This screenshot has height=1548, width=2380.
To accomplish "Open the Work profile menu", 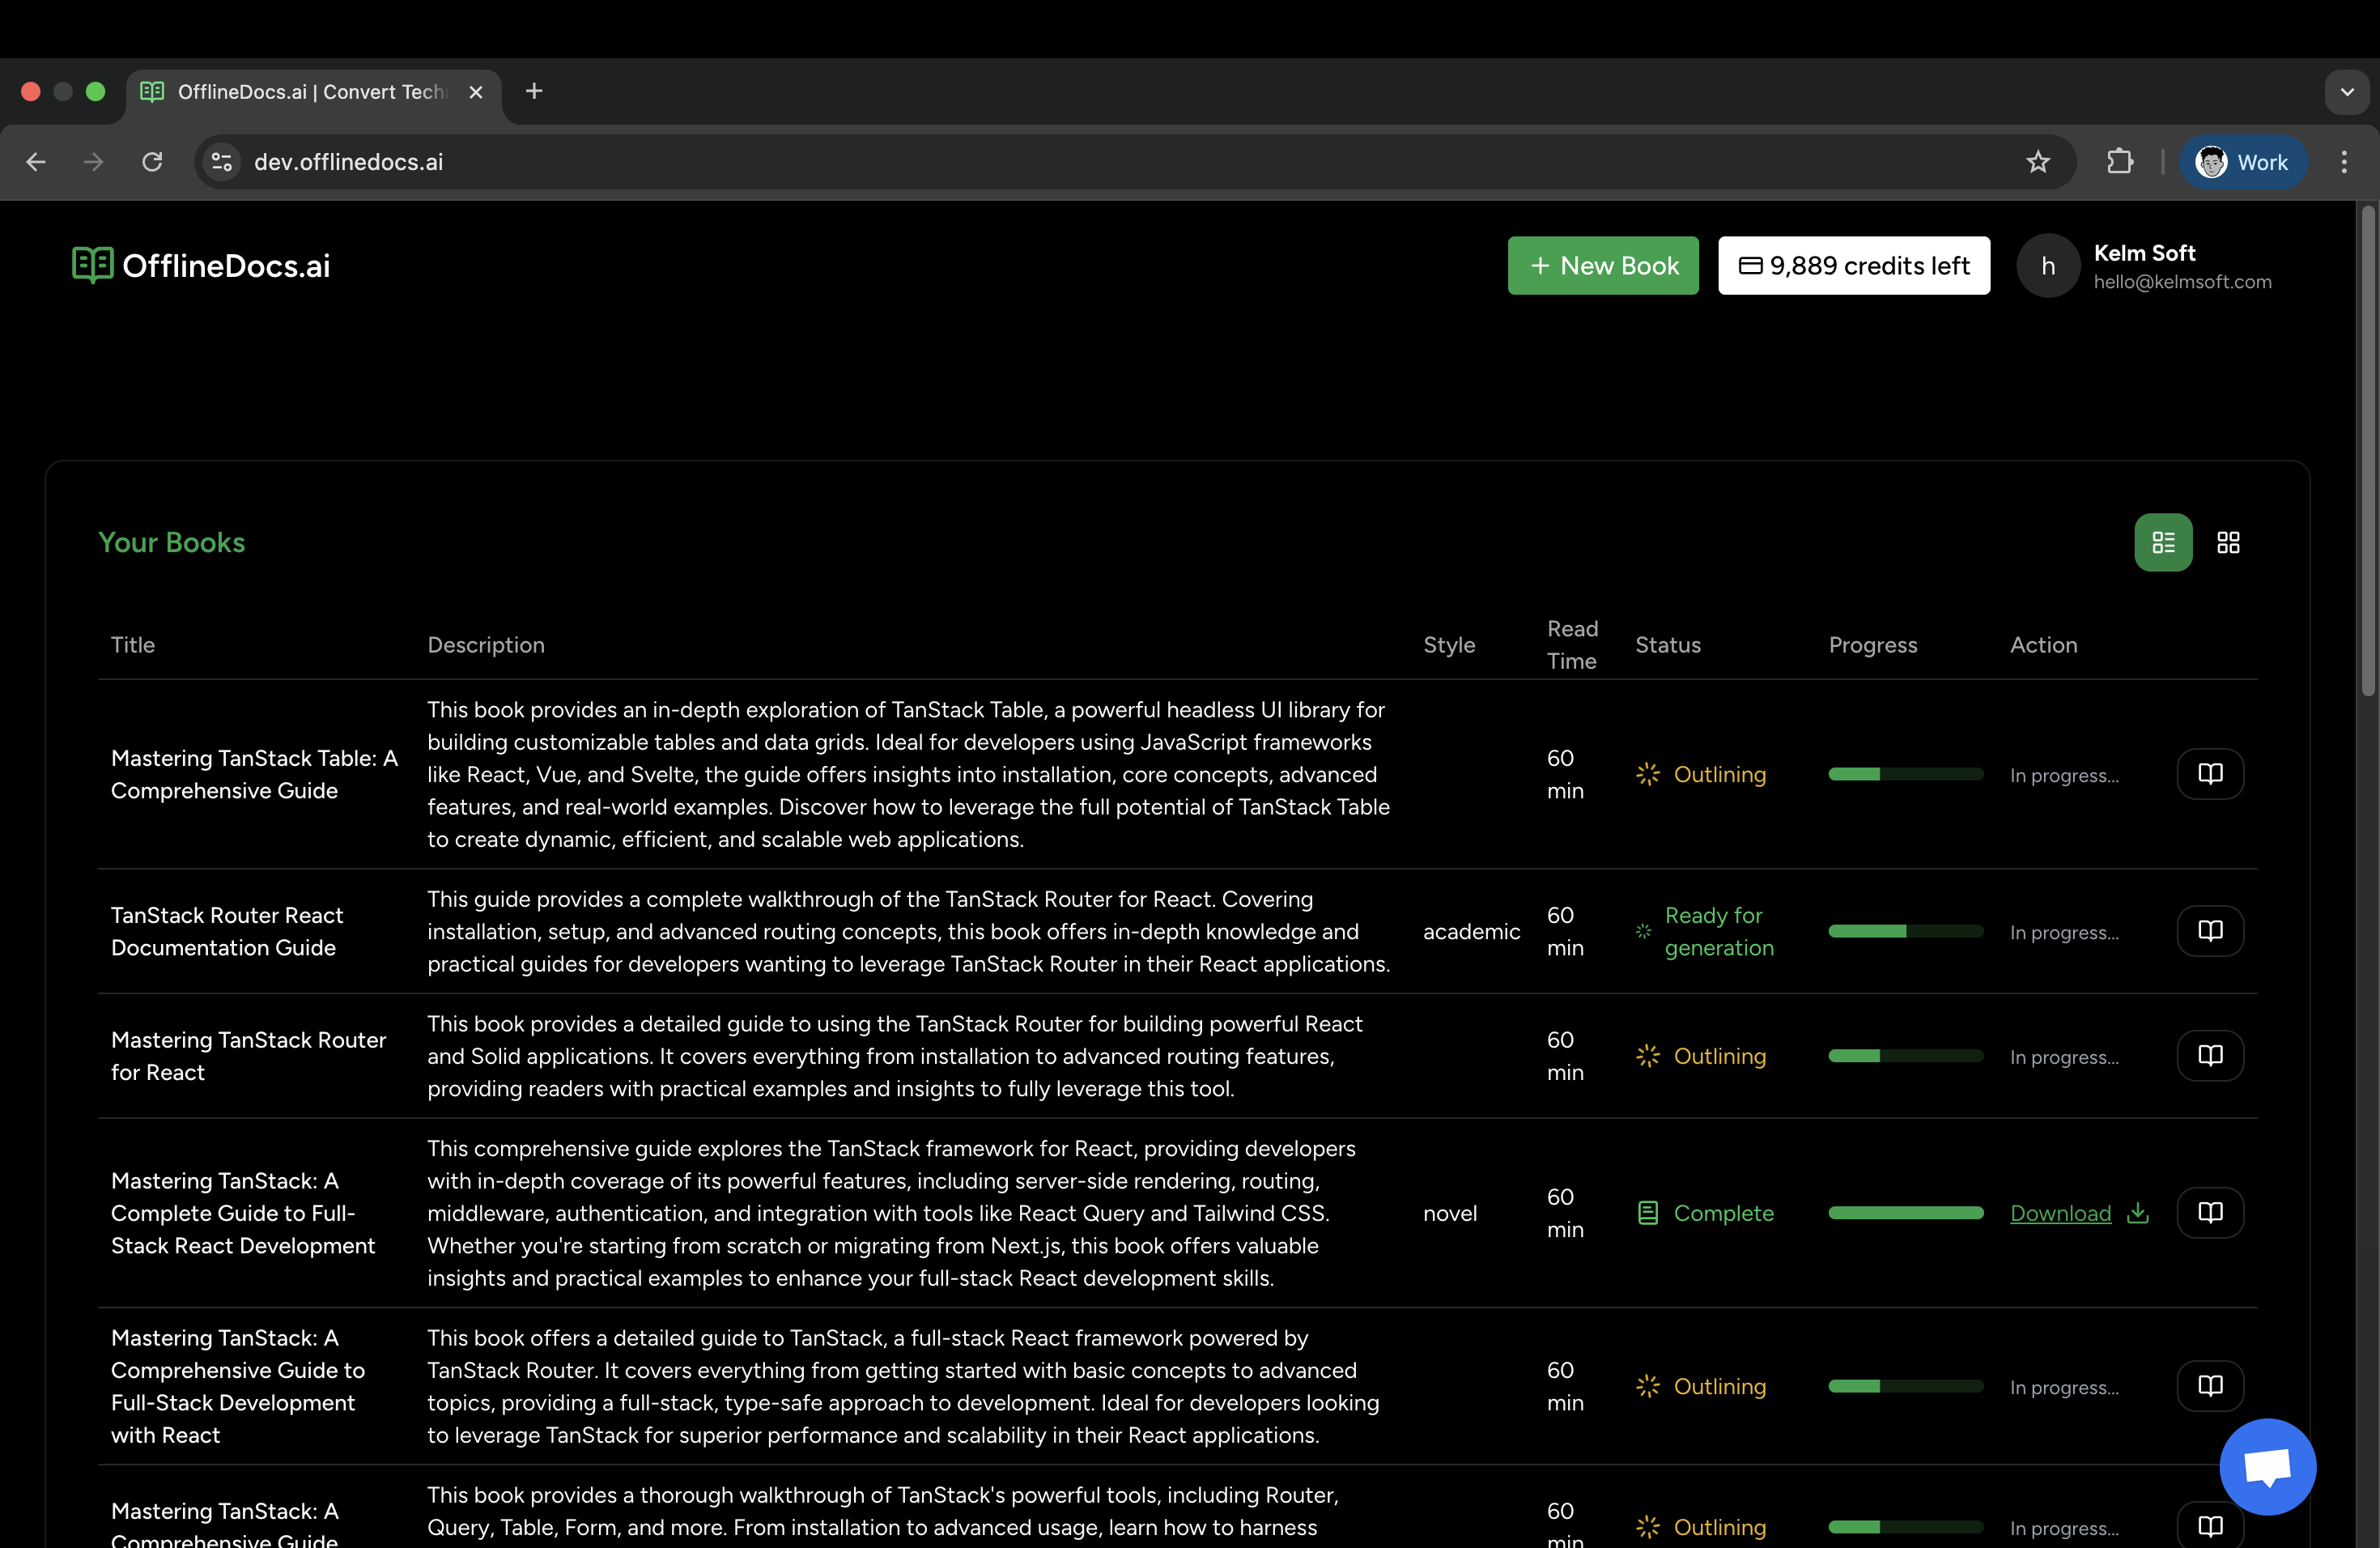I will pyautogui.click(x=2243, y=161).
